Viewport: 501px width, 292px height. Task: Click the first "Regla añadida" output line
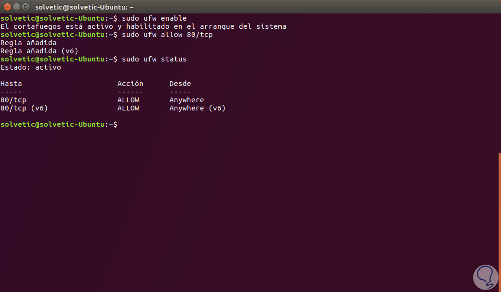[28, 43]
